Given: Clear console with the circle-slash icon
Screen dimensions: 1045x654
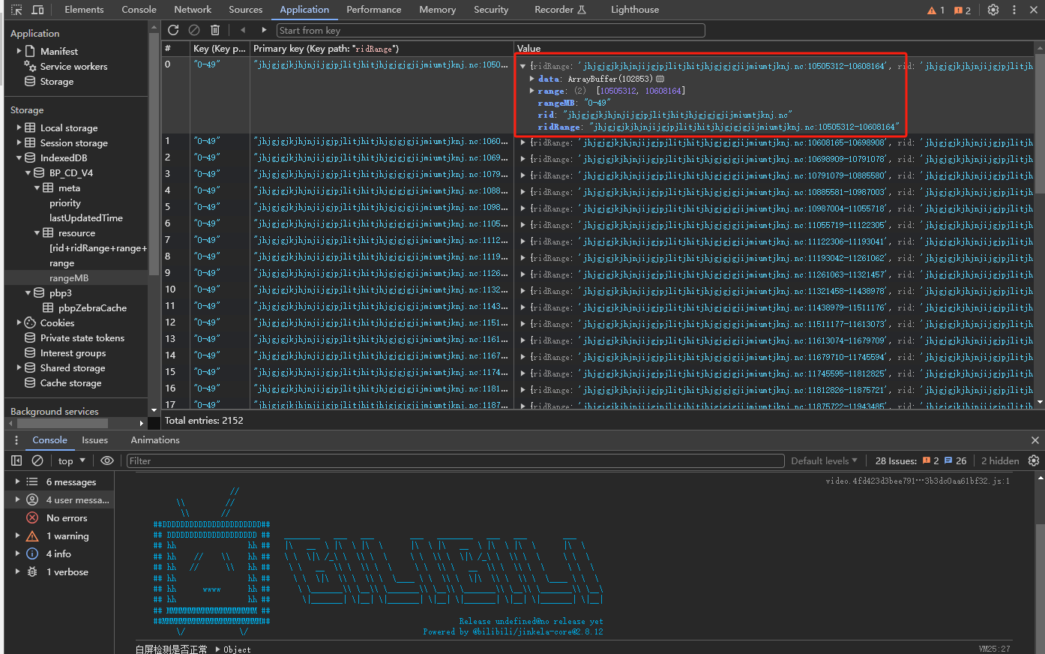Looking at the screenshot, I should (x=37, y=460).
